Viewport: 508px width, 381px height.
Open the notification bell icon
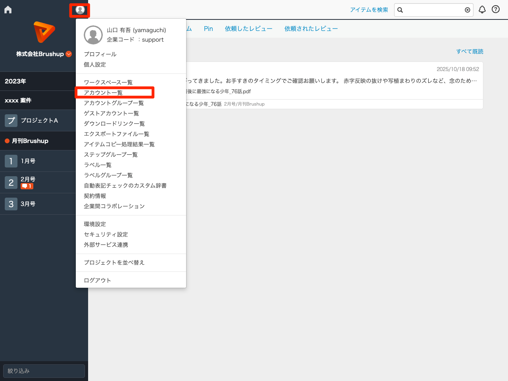(482, 9)
